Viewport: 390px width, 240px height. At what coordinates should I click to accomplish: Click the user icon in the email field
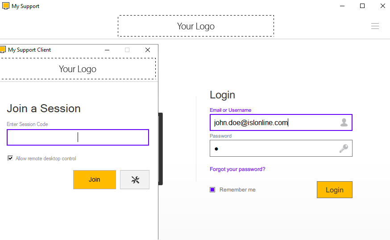coord(344,122)
